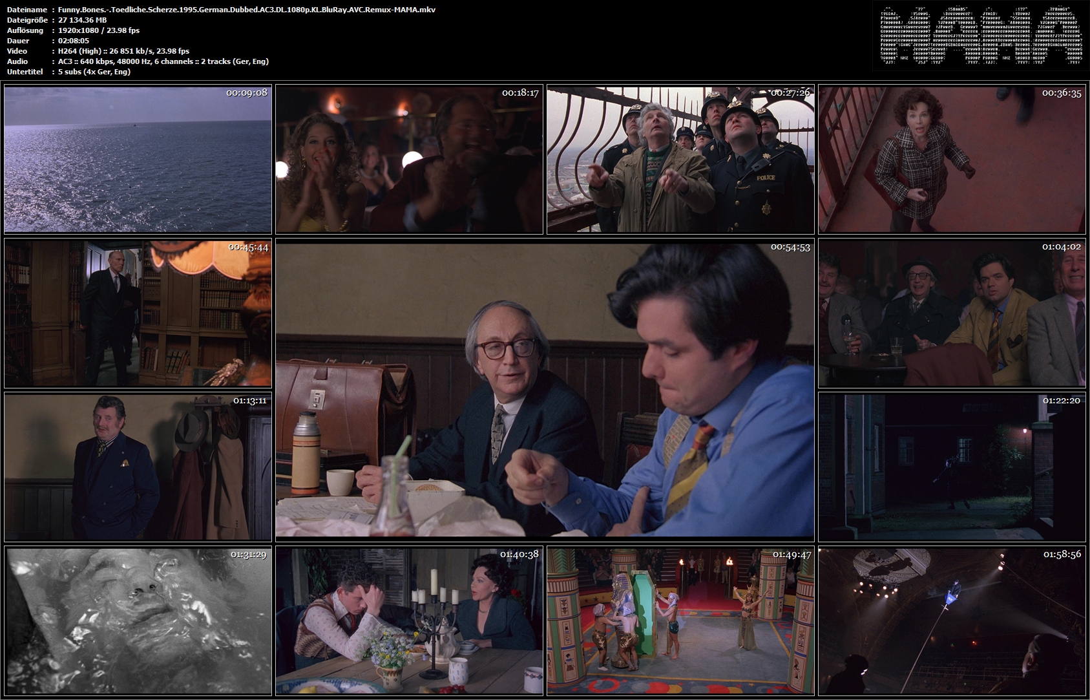
Task: Click the video info line starting 'H264 (High)'
Action: tap(123, 51)
